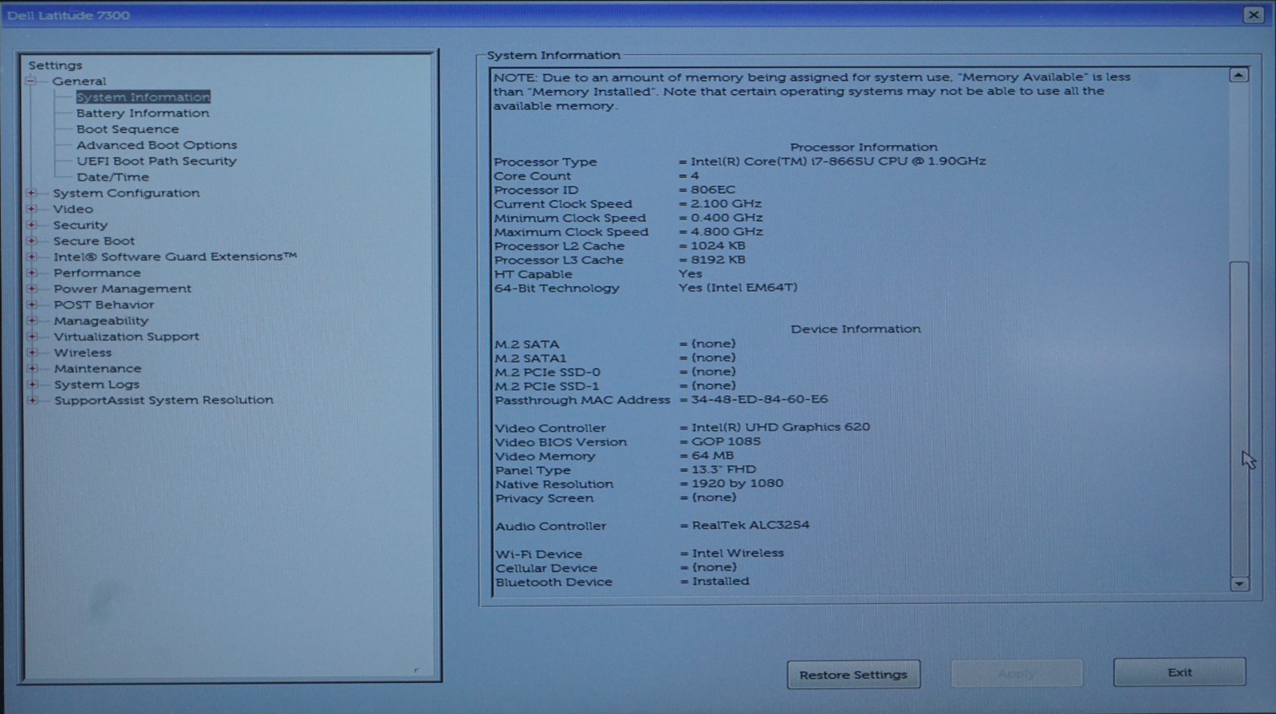Select System Information in the tree
The image size is (1276, 714).
click(x=144, y=97)
